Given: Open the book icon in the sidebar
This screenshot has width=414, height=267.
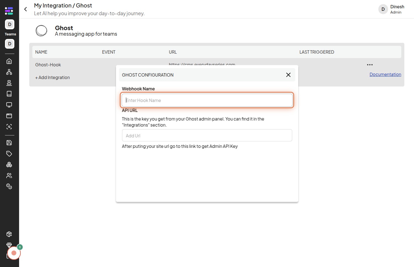Looking at the screenshot, I should tap(9, 94).
